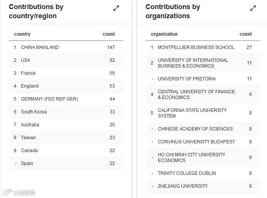Screen dimensions: 267x198
Task: Sort by count in the organizations table
Action: (x=245, y=34)
